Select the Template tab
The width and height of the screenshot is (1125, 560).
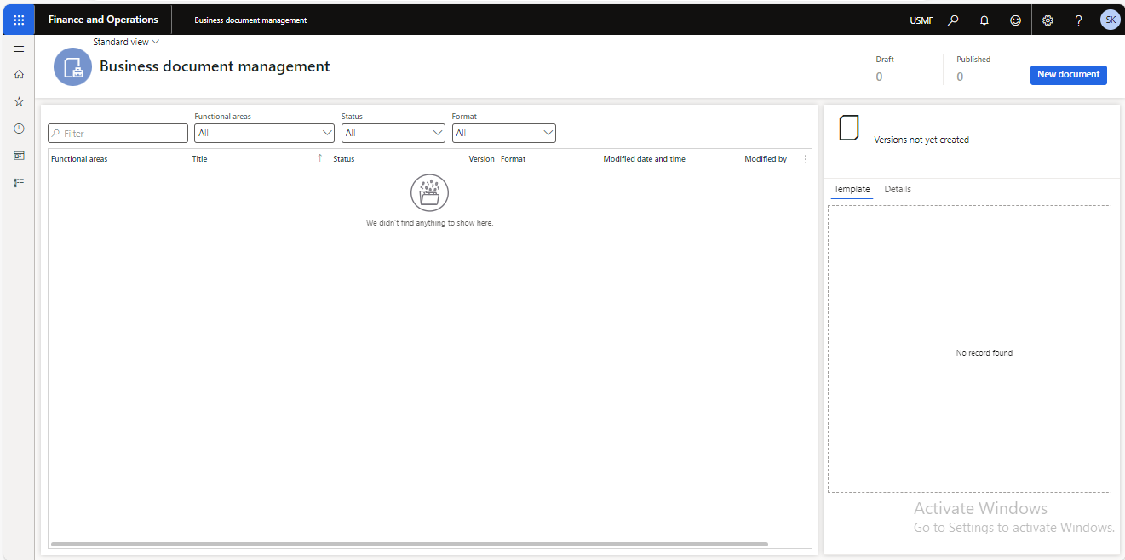pos(852,190)
